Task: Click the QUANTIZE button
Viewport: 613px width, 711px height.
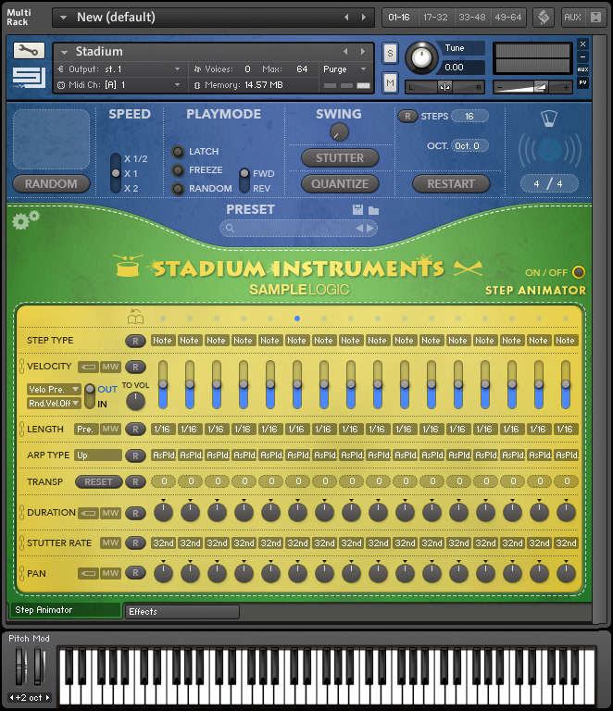Action: (x=340, y=183)
